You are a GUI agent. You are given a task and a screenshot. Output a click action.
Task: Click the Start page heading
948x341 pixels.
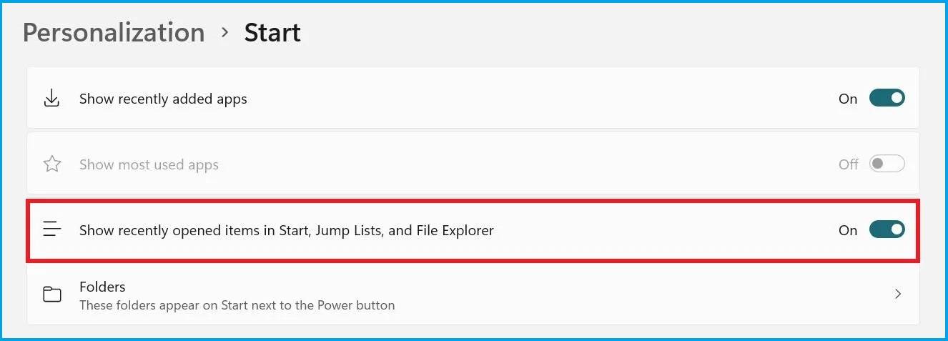(272, 33)
